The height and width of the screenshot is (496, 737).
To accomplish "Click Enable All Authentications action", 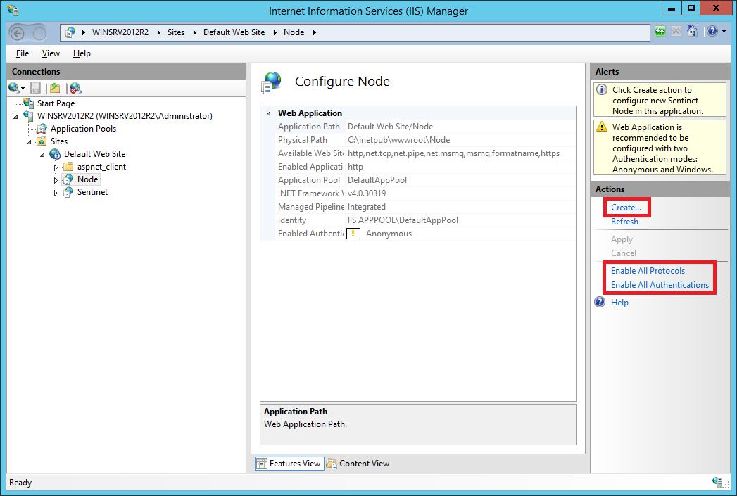I will click(x=660, y=285).
